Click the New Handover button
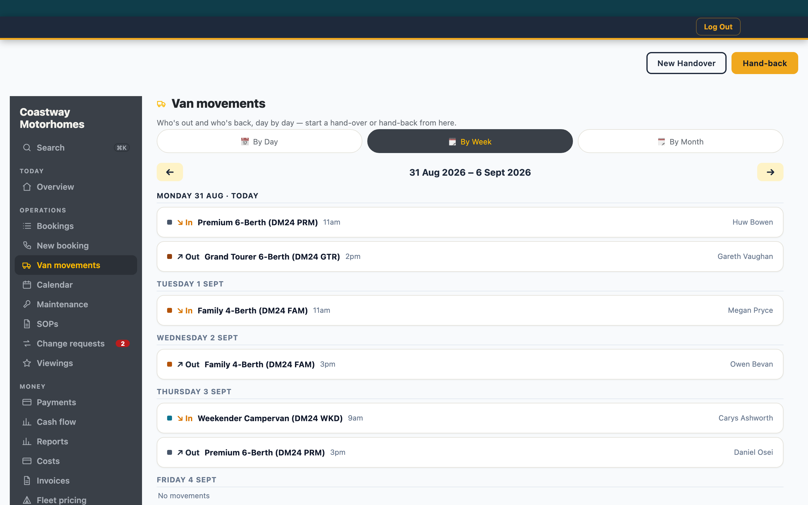The width and height of the screenshot is (808, 505). 686,63
